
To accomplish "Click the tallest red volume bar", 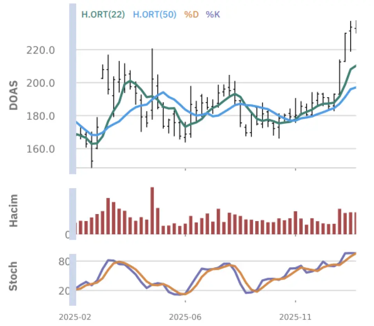I will [152, 211].
